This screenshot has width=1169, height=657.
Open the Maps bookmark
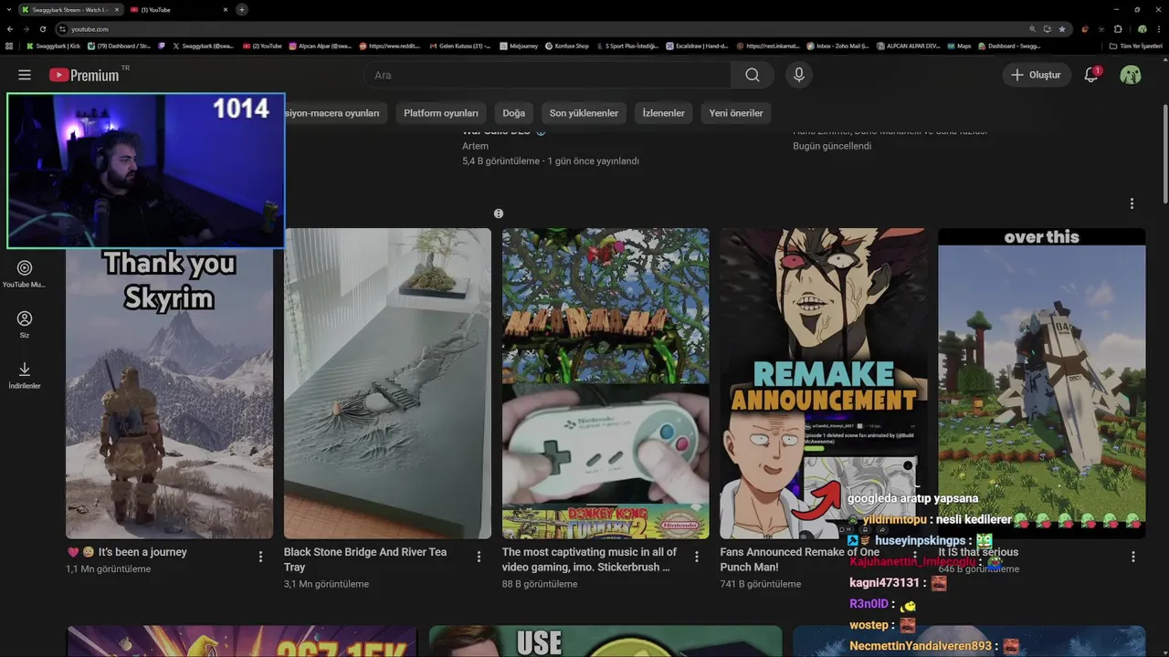pyautogui.click(x=959, y=46)
